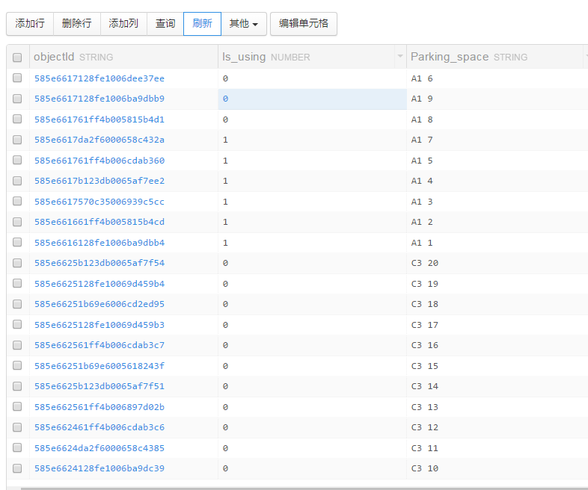
Task: Click the 删除行 button
Action: pos(77,24)
